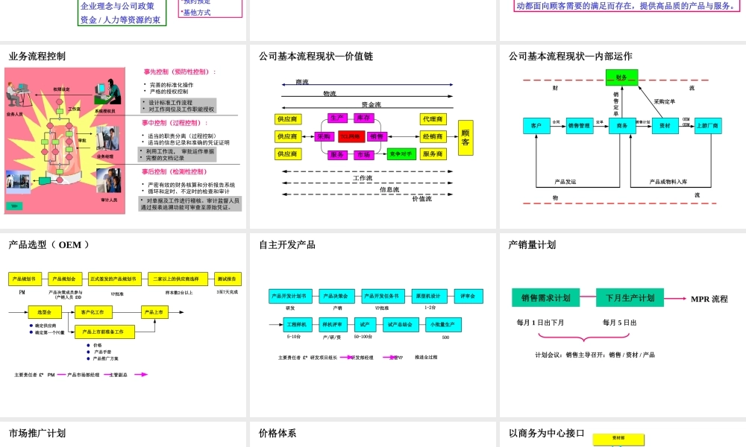Select the 试产总结会 cyan box
The image size is (746, 447).
click(x=401, y=325)
